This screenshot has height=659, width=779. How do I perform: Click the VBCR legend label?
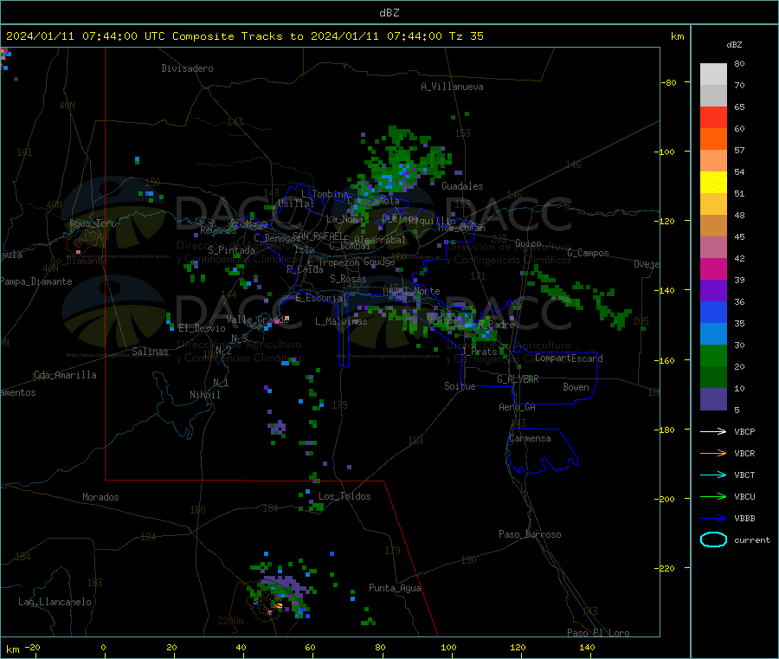pyautogui.click(x=744, y=454)
